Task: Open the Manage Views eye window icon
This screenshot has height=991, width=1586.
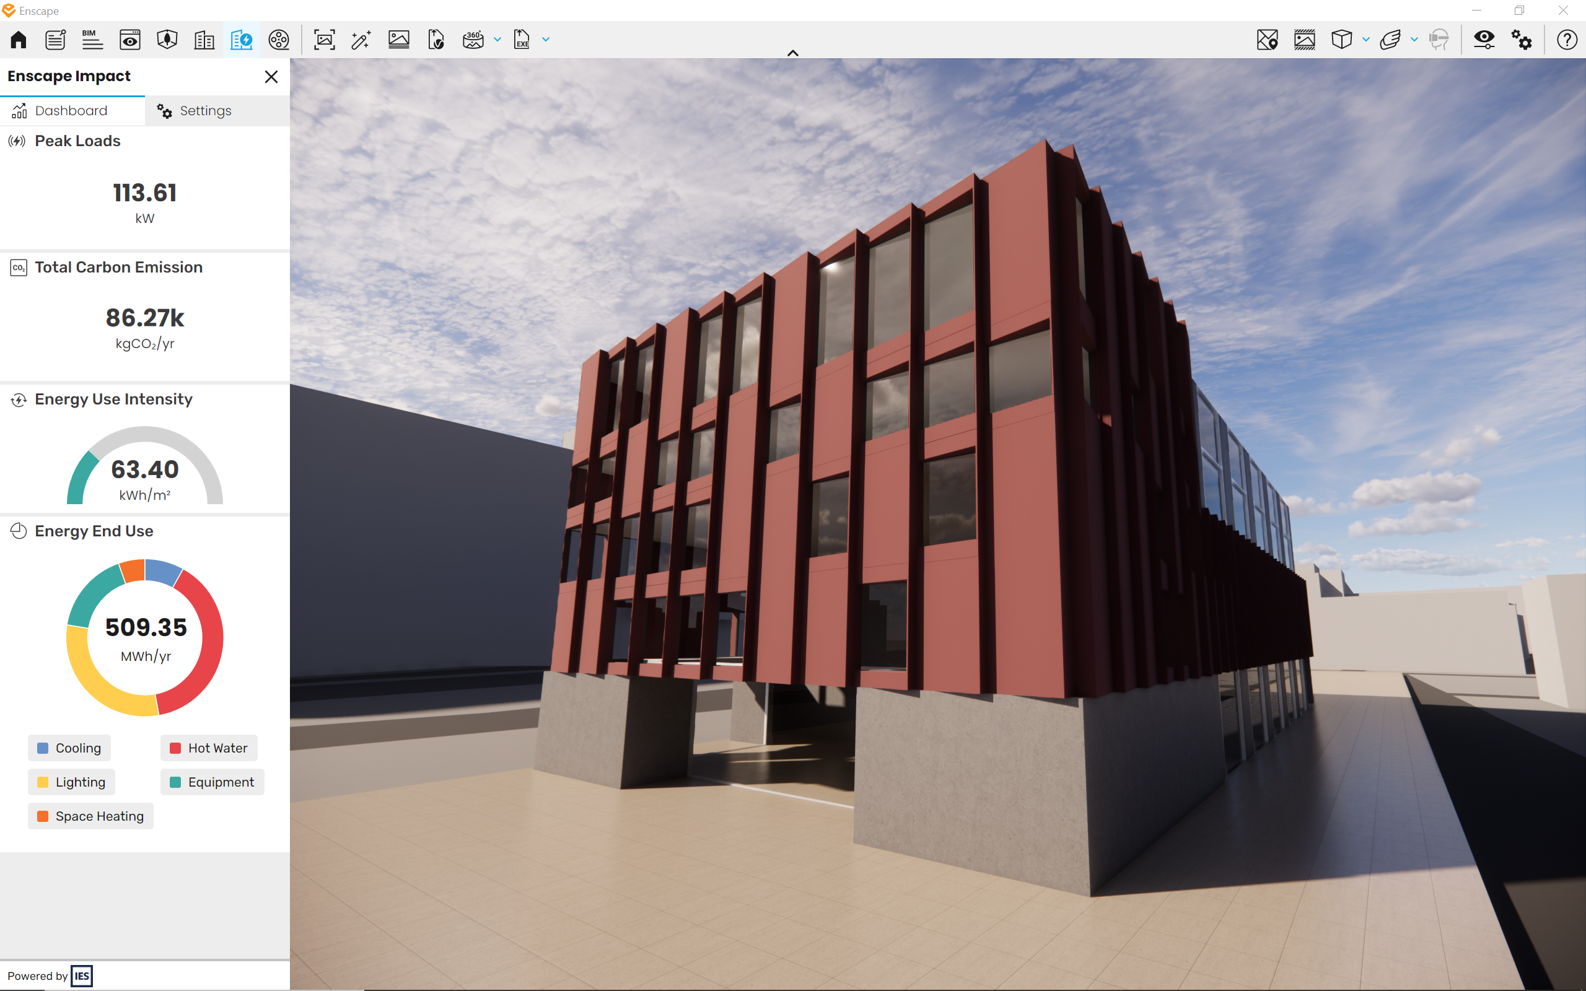Action: coord(129,40)
